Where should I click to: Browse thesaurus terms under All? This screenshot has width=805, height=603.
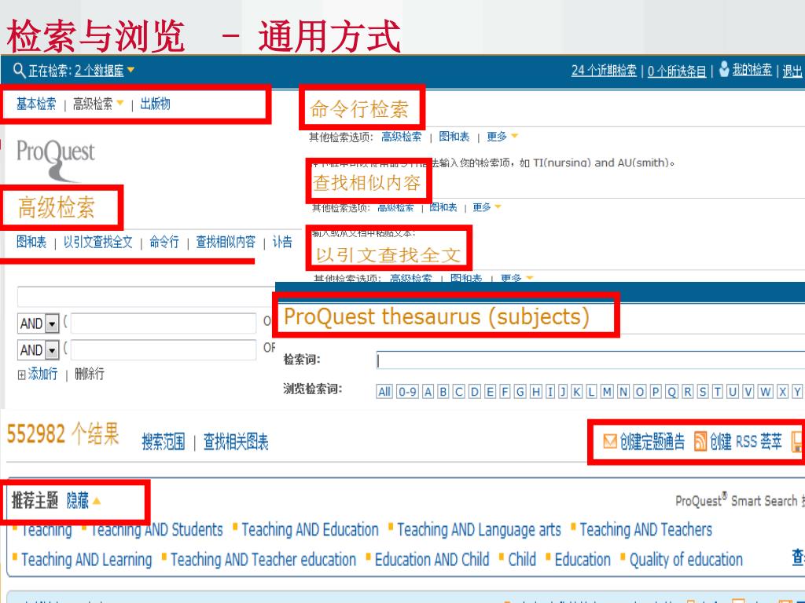(384, 392)
